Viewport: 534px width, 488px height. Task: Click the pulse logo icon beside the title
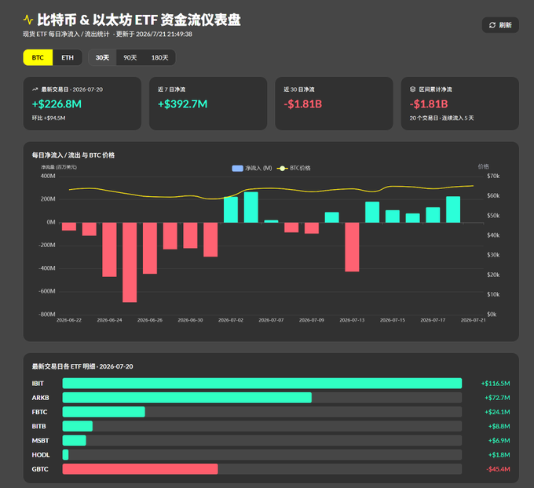click(28, 20)
